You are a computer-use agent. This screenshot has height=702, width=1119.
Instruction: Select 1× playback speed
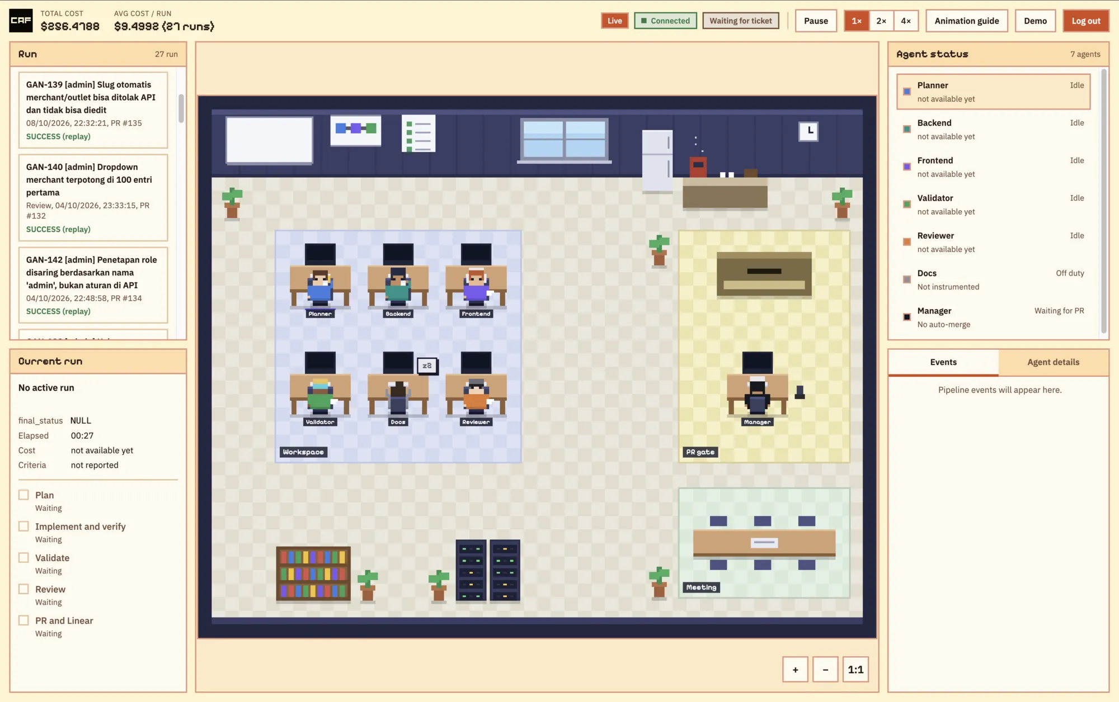[857, 21]
